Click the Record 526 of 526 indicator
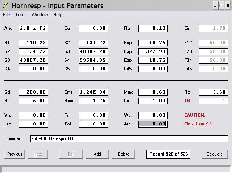 (168, 154)
